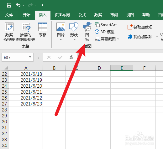Image resolution: width=163 pixels, height=149 pixels.
Task: Click cell containing 2021/6/18
Action: point(26,74)
